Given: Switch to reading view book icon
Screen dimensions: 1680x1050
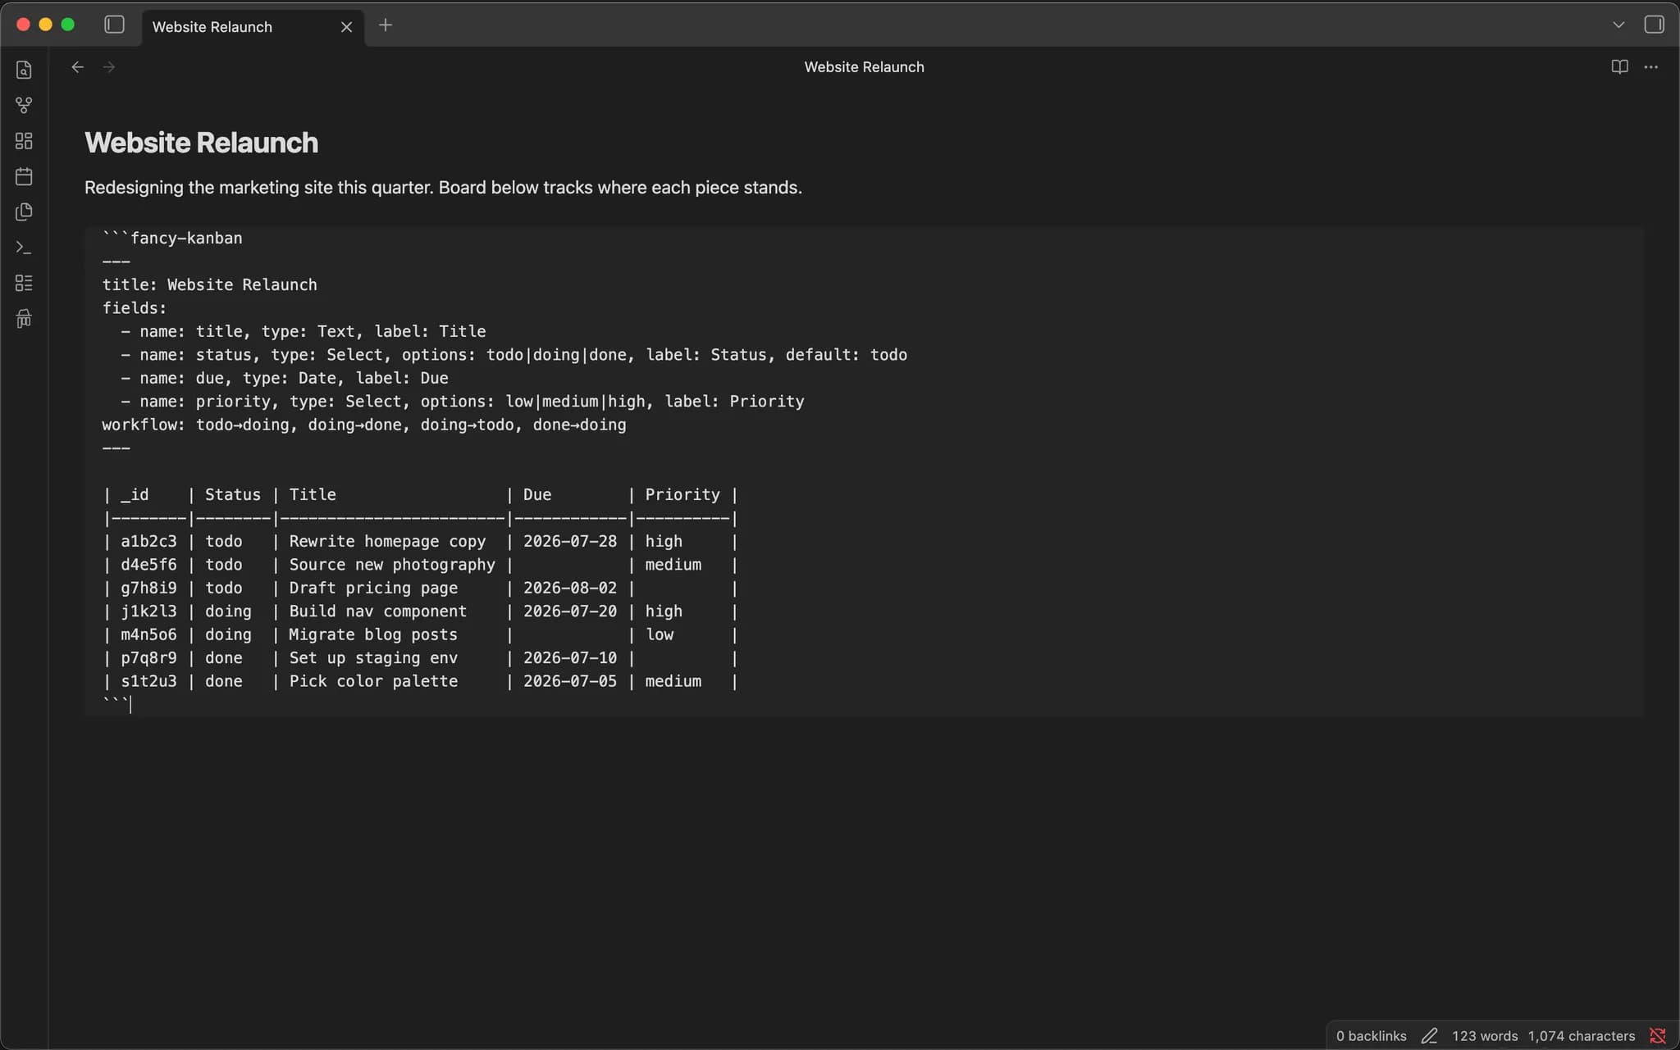Looking at the screenshot, I should tap(1619, 67).
